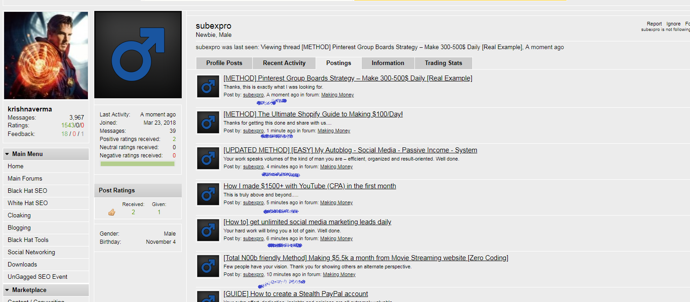This screenshot has width=690, height=302.
Task: Click krishnaverma username in sidebar
Action: pyautogui.click(x=30, y=109)
